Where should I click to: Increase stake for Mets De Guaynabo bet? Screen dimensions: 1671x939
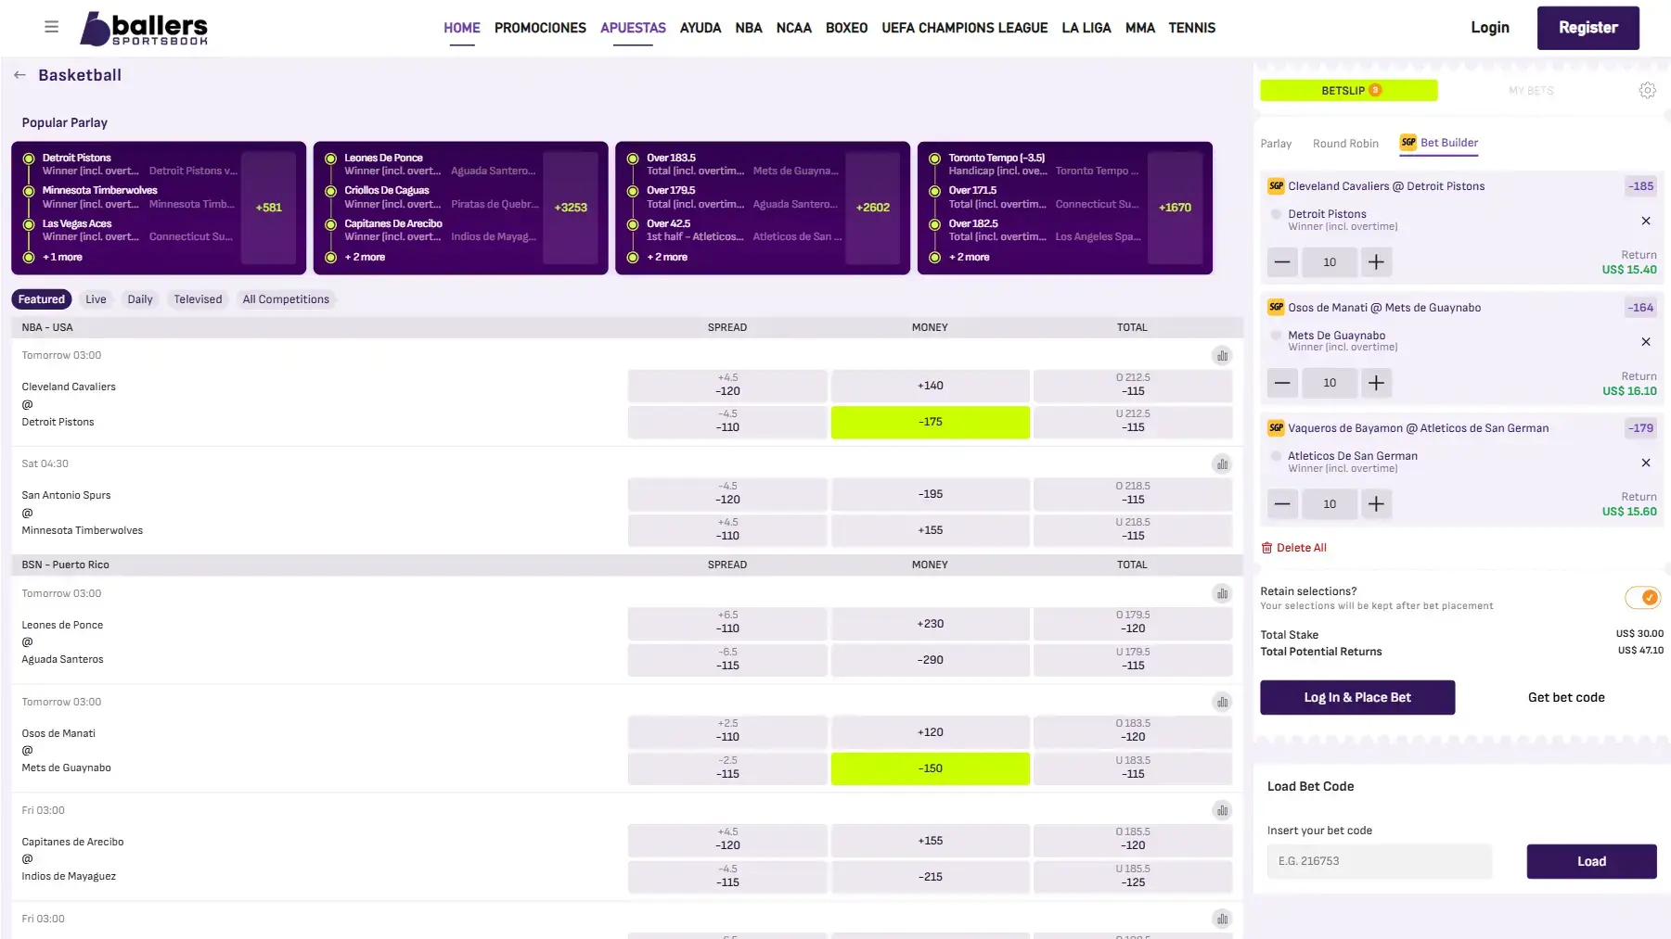point(1376,383)
